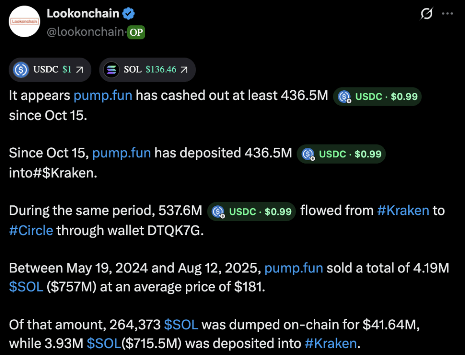Click the Lookonchain display name
The height and width of the screenshot is (355, 465).
point(83,14)
